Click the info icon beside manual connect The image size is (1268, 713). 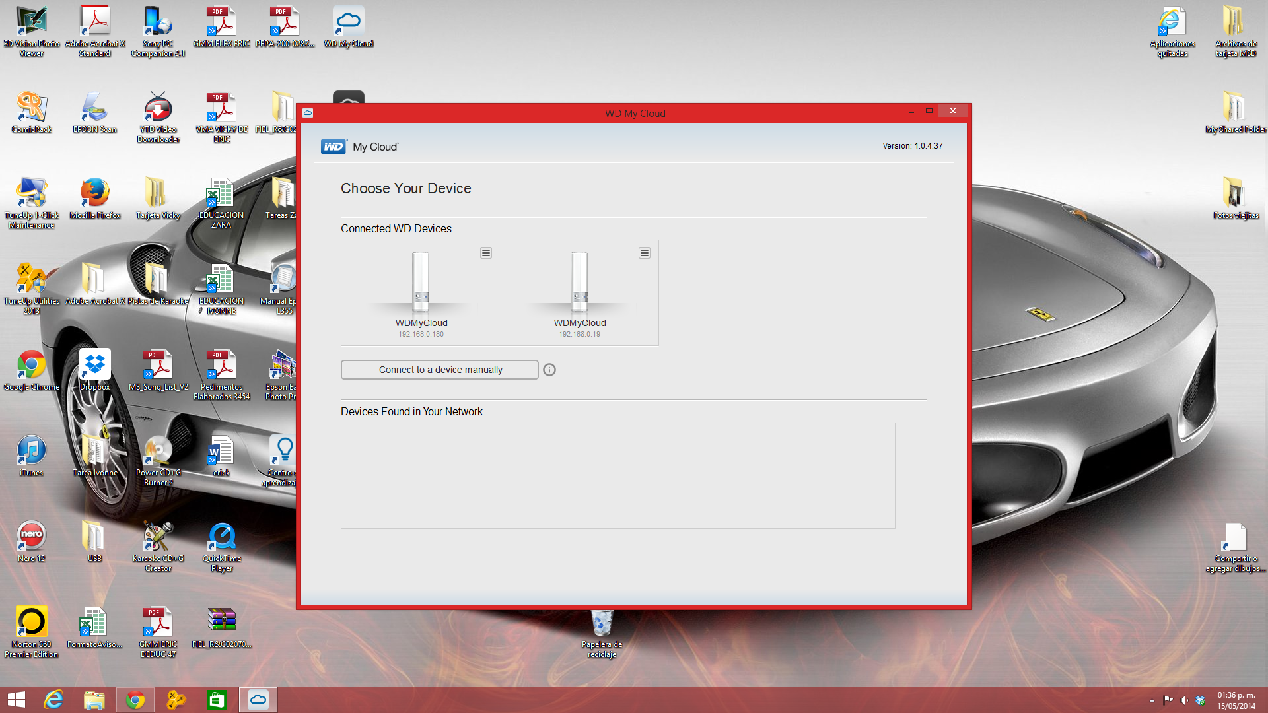pyautogui.click(x=549, y=370)
